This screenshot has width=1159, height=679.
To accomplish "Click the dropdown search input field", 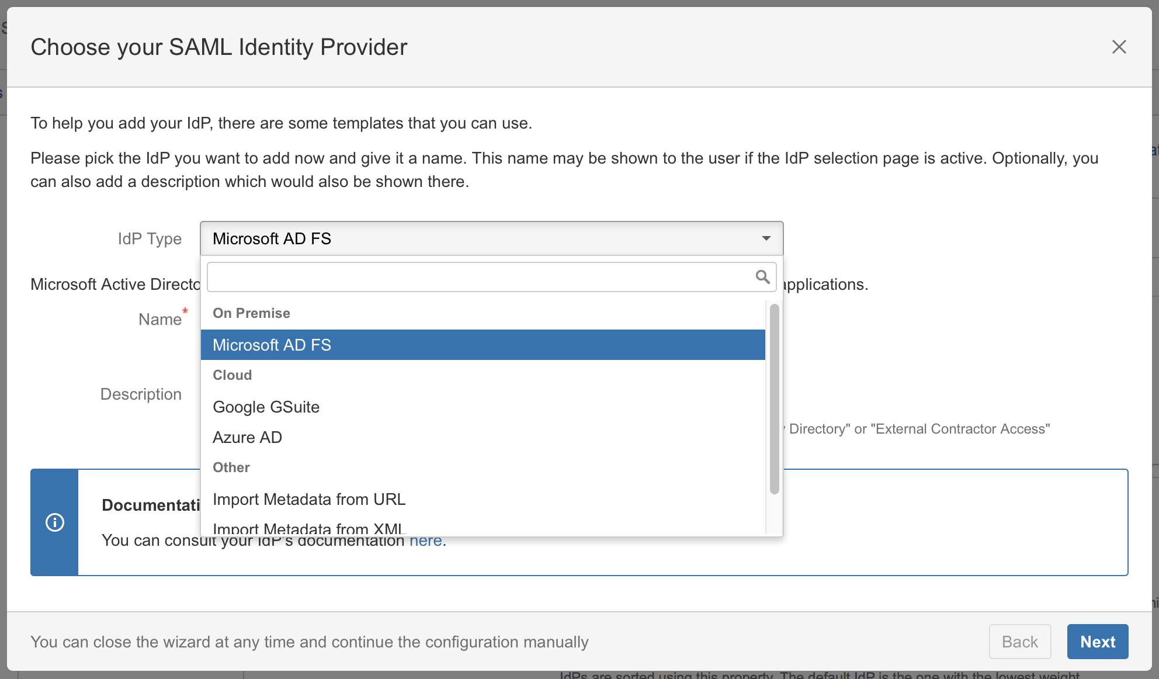I will pyautogui.click(x=491, y=277).
